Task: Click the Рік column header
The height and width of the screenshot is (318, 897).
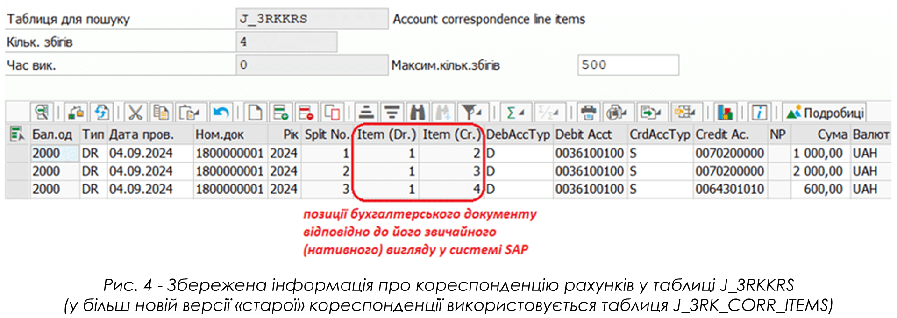Action: pyautogui.click(x=284, y=134)
